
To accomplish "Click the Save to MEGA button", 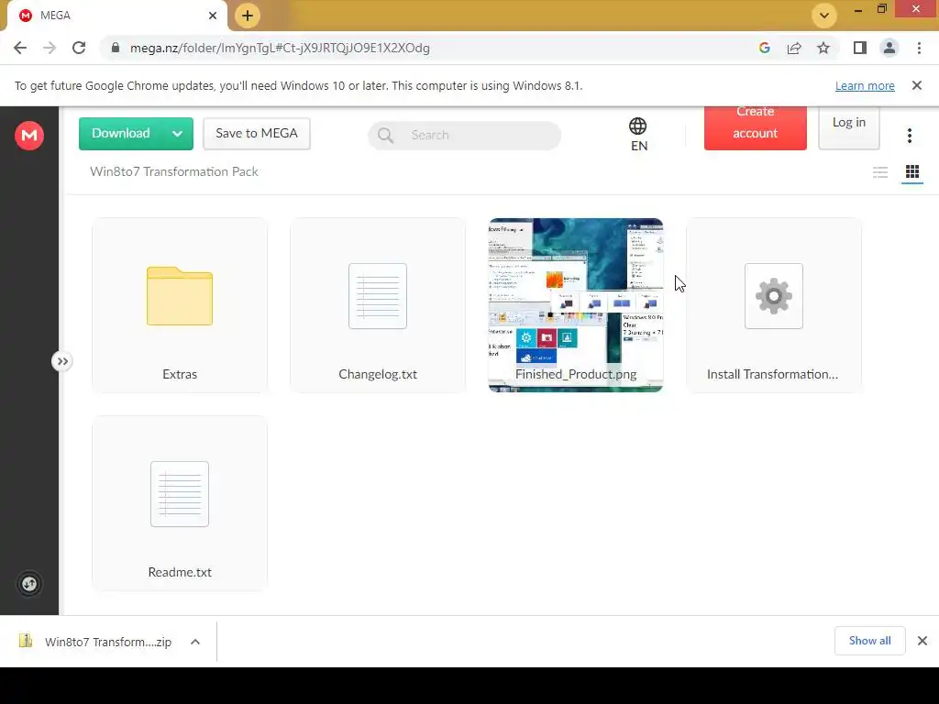I will (257, 134).
